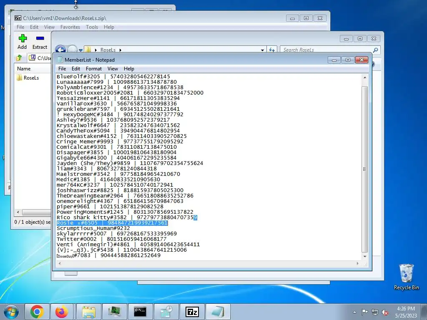Click Notepad's scroll up arrow
The width and height of the screenshot is (427, 320).
[x=364, y=77]
